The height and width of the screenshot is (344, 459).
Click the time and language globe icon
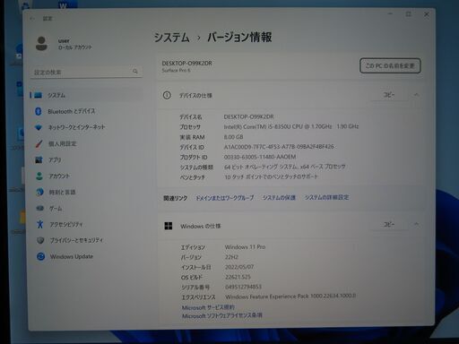click(39, 192)
